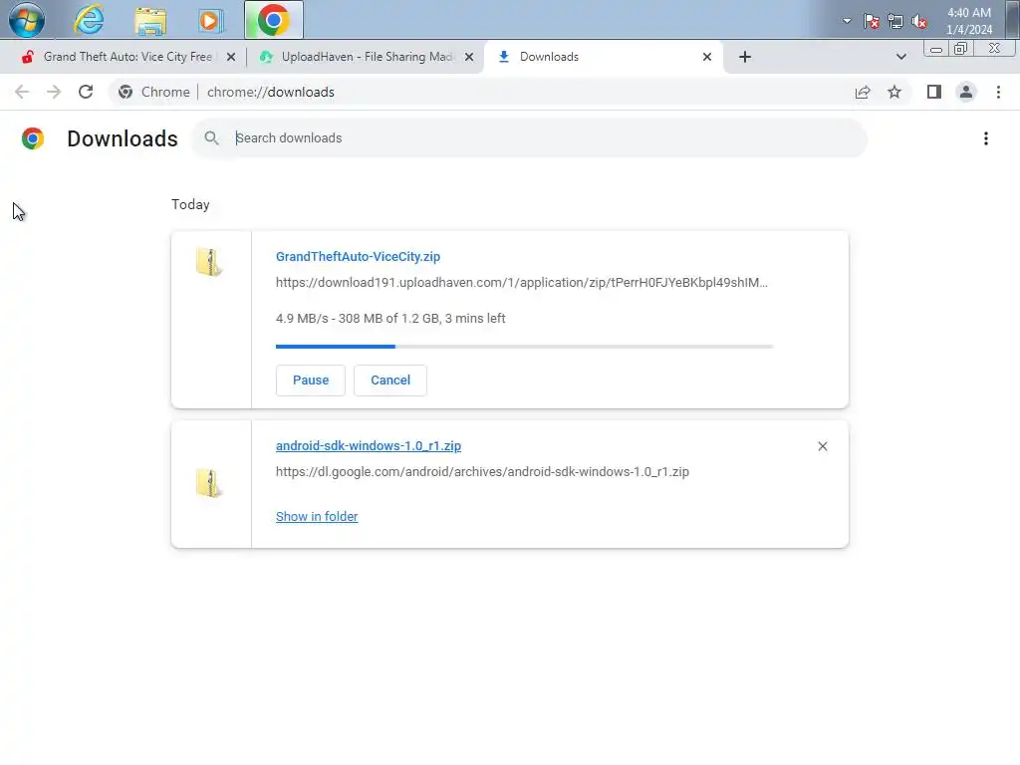Switch to UploadHaven File Sharing tab
The image size is (1020, 765).
[x=368, y=57]
